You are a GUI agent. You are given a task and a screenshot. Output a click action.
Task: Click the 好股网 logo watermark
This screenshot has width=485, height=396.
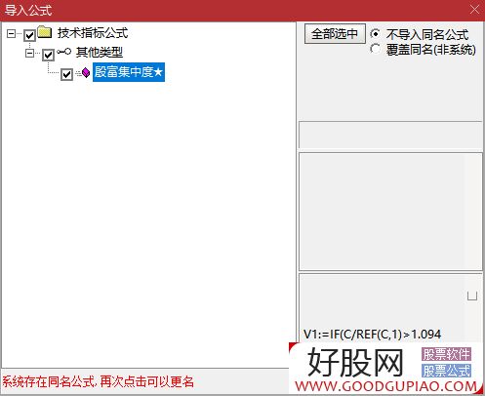(x=355, y=362)
